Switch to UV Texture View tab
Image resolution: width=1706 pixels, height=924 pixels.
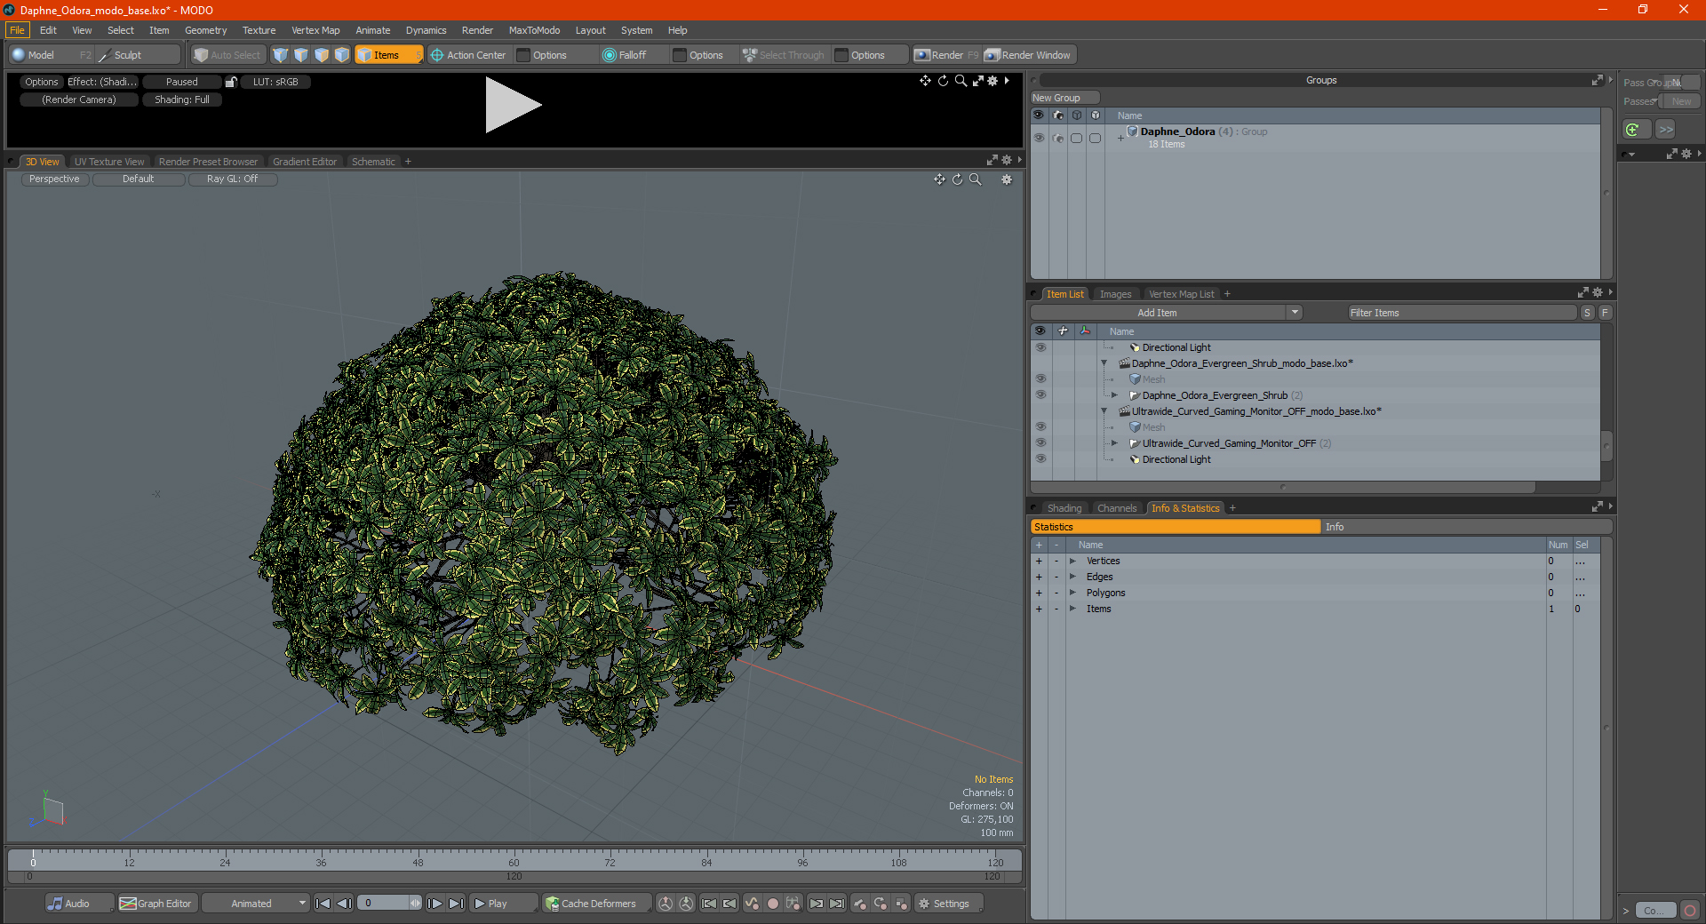(x=109, y=162)
